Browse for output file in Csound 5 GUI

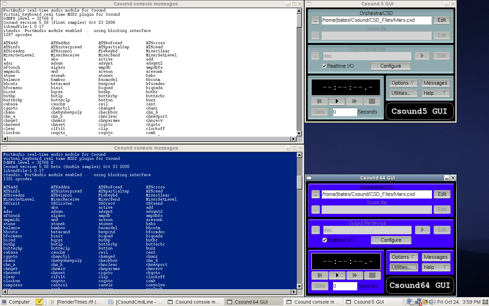315,56
